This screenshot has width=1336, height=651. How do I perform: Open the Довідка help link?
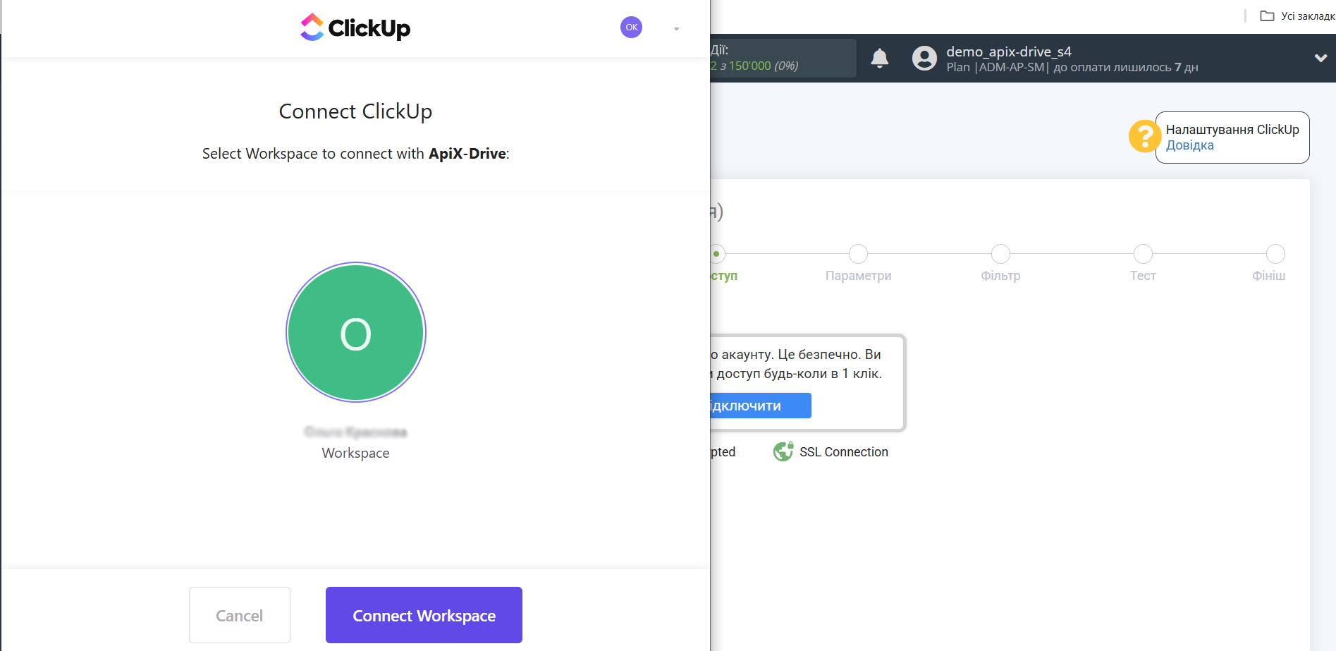[x=1189, y=145]
